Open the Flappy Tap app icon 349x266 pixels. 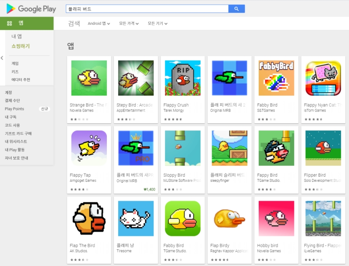pos(89,148)
